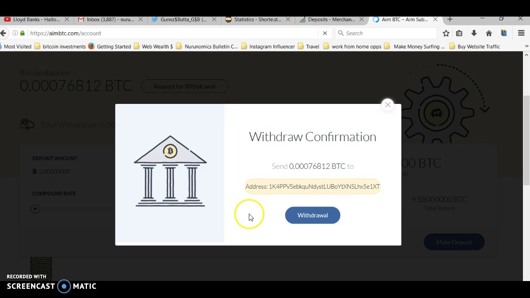530x298 pixels.
Task: Click the blue extension icon in toolbar
Action: pyautogui.click(x=504, y=33)
